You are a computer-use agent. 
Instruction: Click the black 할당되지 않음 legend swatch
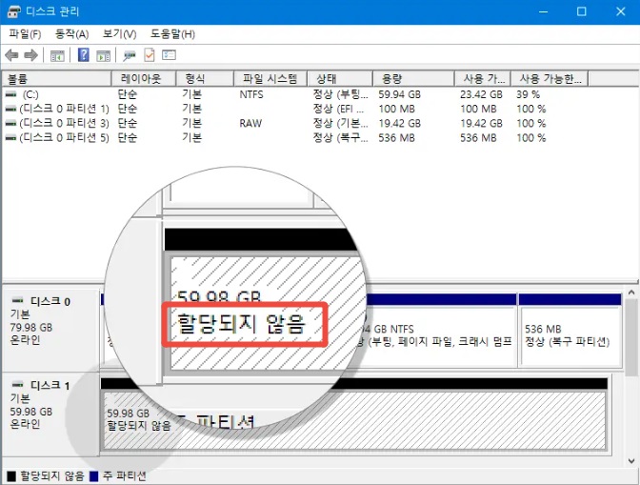point(11,476)
